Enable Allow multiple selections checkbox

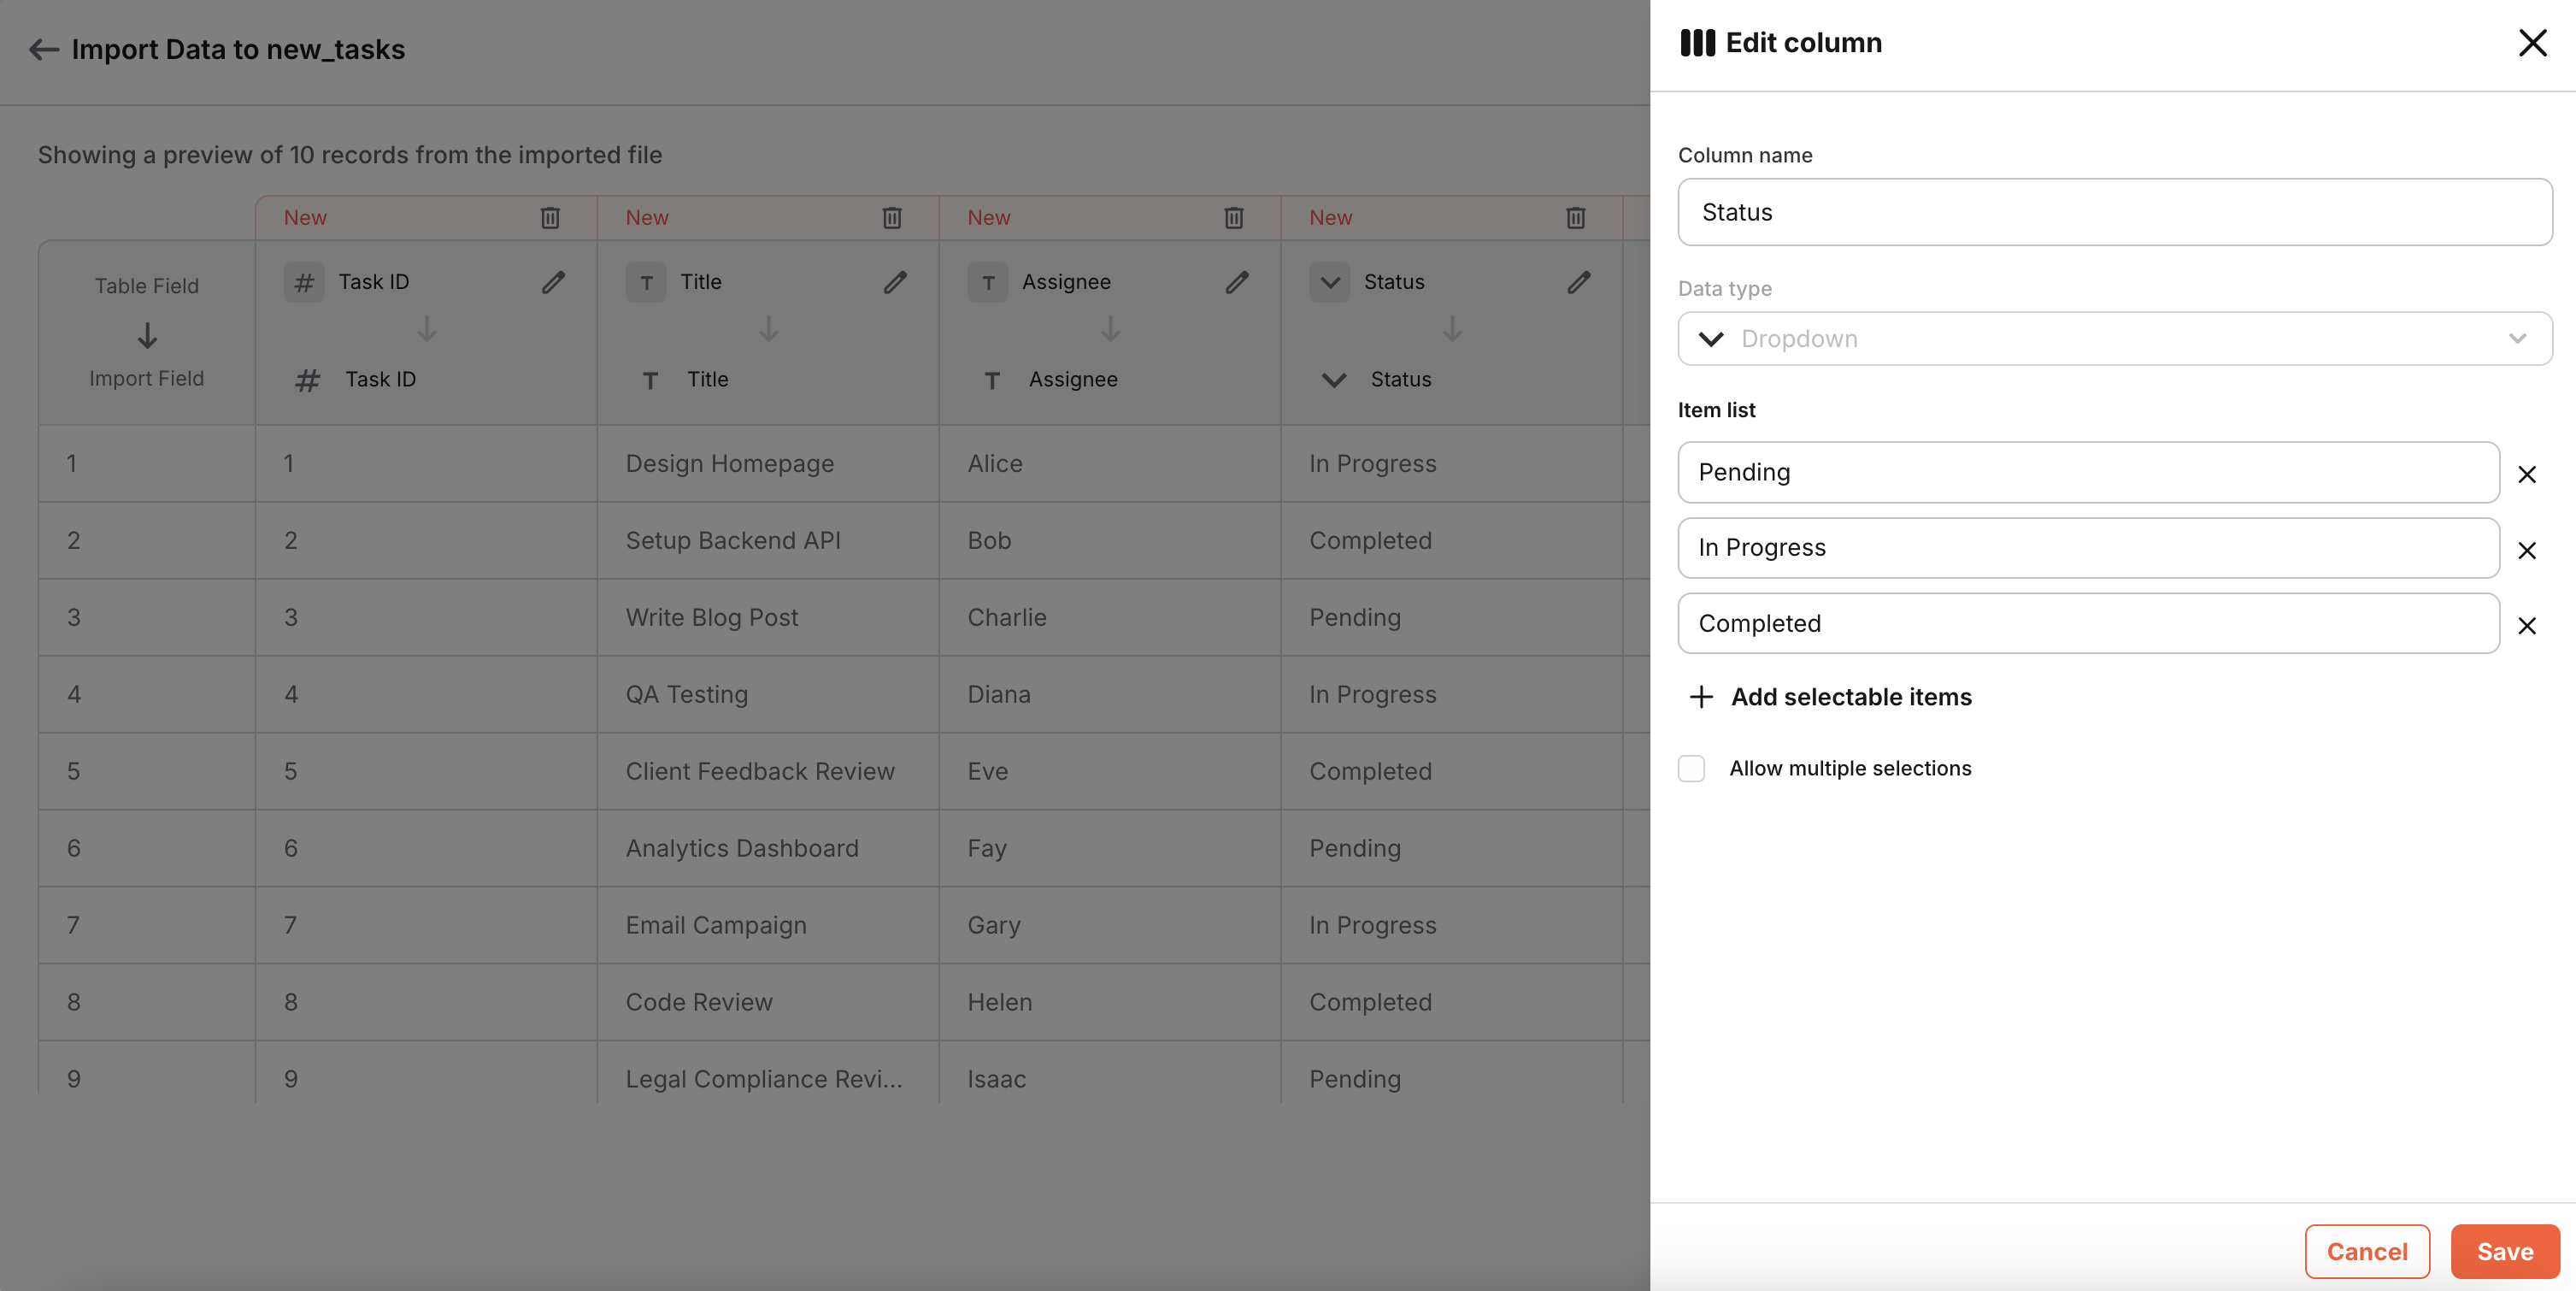coord(1691,768)
